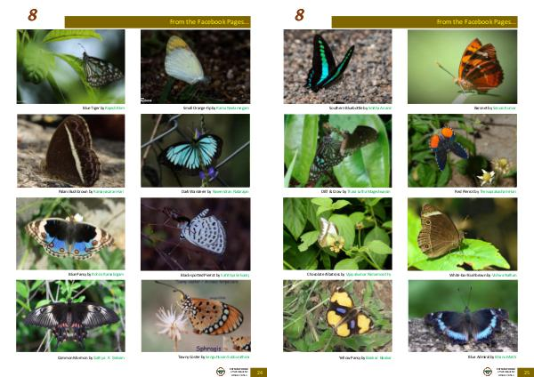Click the page 25 header banner 'From the Facebook Pages'

point(425,22)
